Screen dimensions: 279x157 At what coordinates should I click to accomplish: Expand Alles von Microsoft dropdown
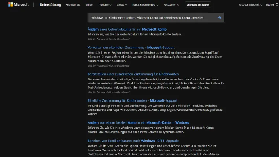250,5
